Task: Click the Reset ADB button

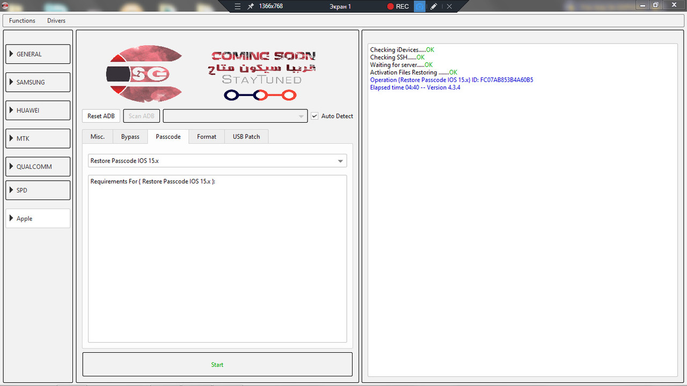Action: (101, 116)
